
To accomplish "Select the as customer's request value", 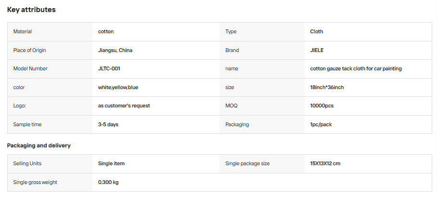I will point(124,106).
